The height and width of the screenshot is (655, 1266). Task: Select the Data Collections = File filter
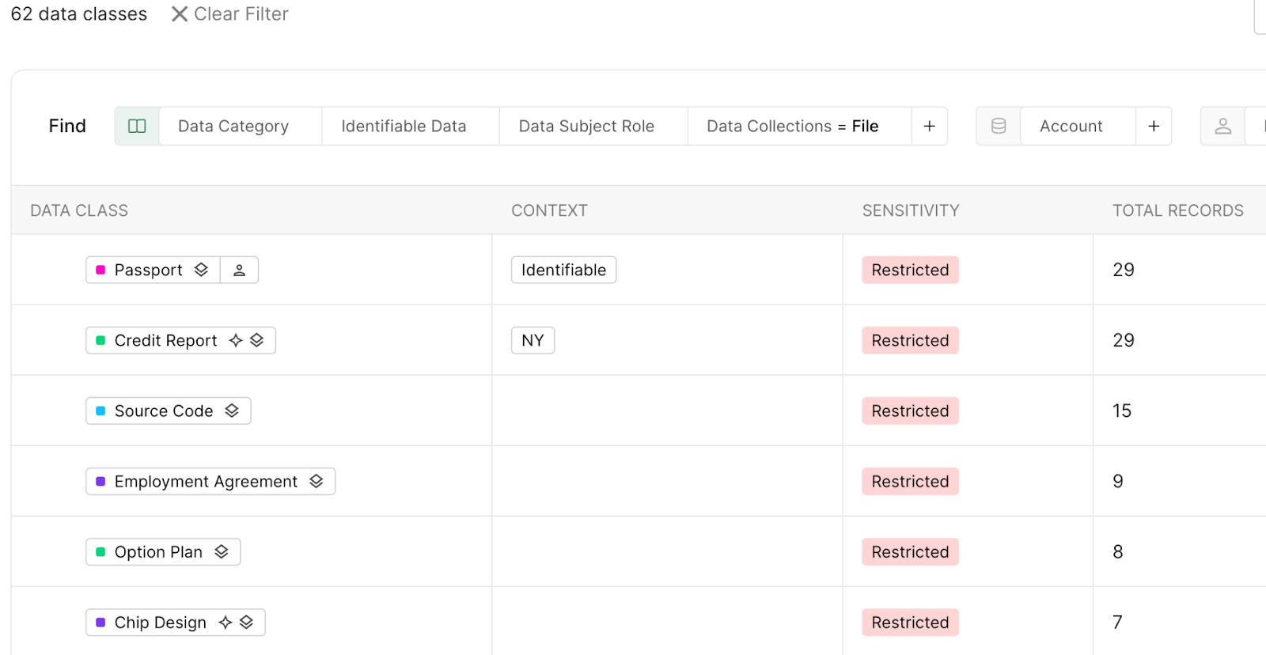click(792, 127)
